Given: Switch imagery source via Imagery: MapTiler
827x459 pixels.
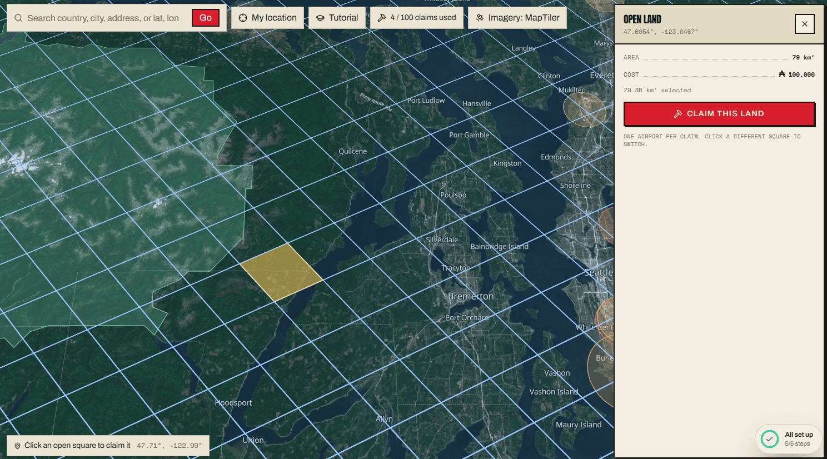Looking at the screenshot, I should 517,18.
